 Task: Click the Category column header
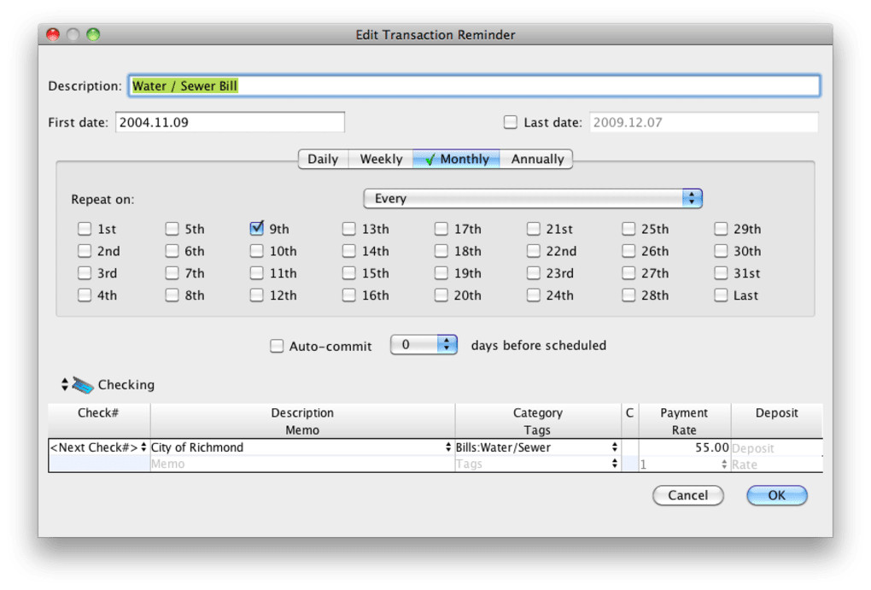537,412
